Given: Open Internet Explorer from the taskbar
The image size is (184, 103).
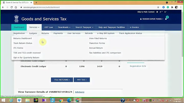Looking at the screenshot, I should [x=11, y=100].
